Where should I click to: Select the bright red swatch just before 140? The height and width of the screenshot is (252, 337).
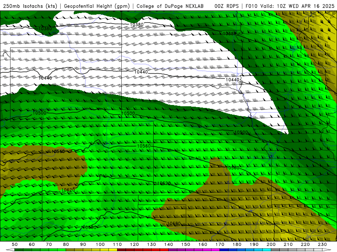[x=164, y=249]
